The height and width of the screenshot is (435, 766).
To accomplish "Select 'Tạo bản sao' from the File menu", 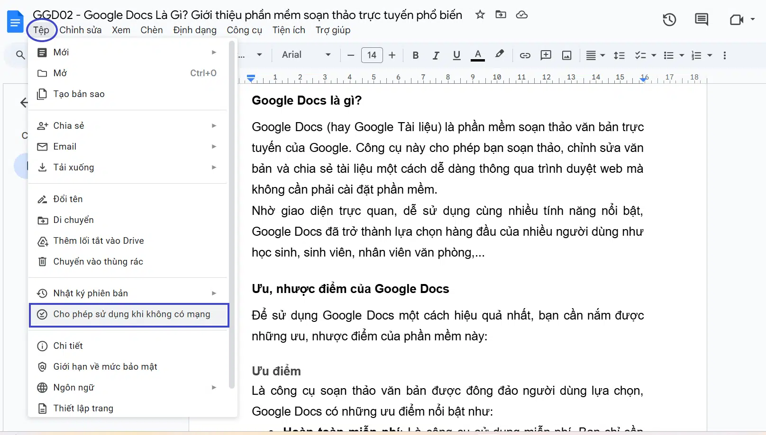I will pos(77,94).
